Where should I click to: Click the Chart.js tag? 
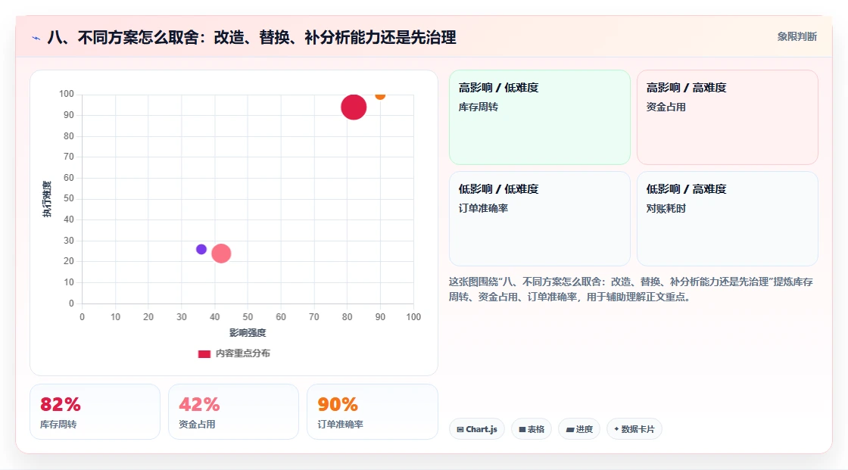tap(477, 429)
